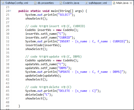Click the Main.java file icon

[x=114, y=3]
